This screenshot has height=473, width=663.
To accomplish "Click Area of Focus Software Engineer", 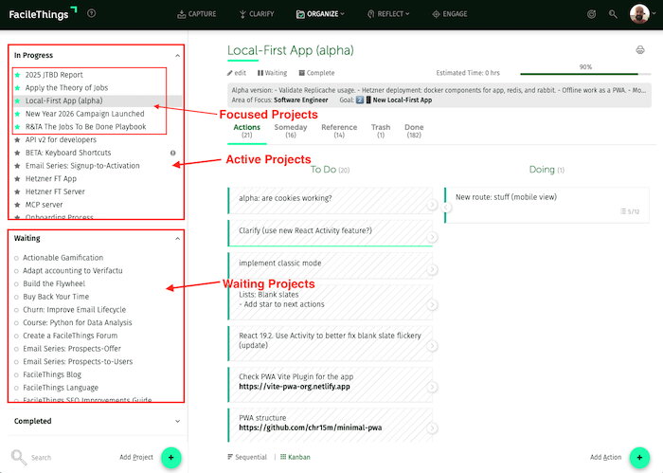I will coord(300,100).
